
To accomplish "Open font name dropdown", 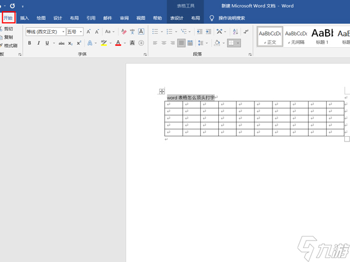I will pyautogui.click(x=64, y=31).
